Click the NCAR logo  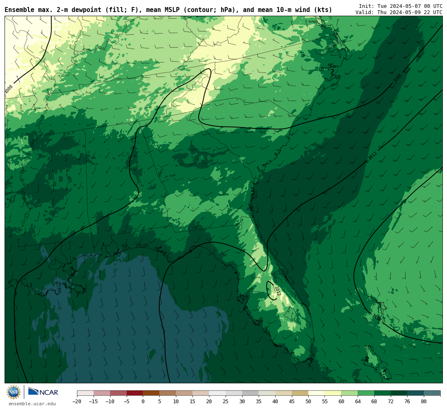(x=43, y=392)
